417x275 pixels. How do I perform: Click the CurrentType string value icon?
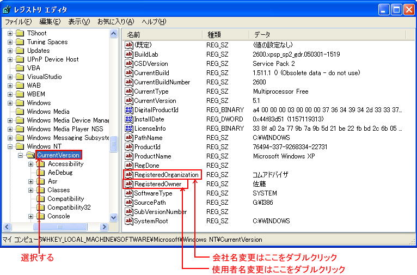[x=129, y=91]
